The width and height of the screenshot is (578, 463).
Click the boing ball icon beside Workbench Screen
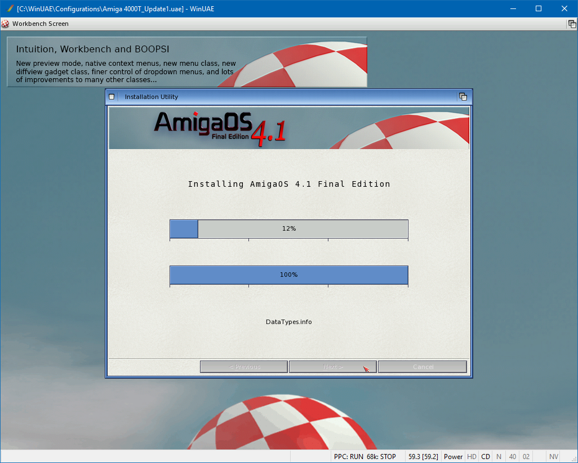pyautogui.click(x=6, y=24)
